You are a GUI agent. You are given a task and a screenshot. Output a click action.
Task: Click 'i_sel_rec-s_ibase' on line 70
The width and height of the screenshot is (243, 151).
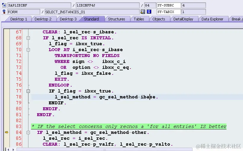98,50
